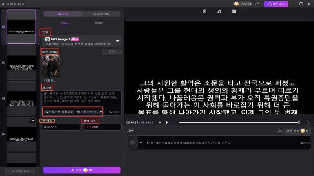This screenshot has width=314, height=176.
Task: Open the three-dot menu on scene 04
Action: (32, 120)
